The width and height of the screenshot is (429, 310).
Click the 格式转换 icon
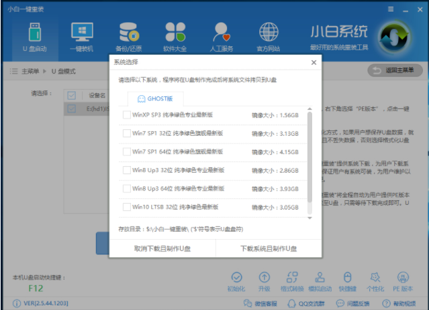(x=291, y=279)
